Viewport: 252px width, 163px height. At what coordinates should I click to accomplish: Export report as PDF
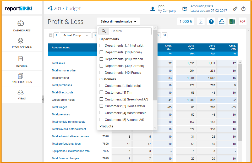243,22
